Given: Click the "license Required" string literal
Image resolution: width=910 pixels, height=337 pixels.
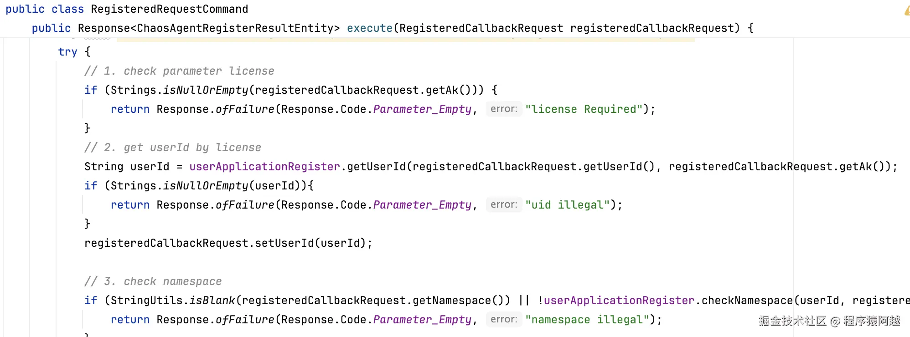Looking at the screenshot, I should 584,109.
